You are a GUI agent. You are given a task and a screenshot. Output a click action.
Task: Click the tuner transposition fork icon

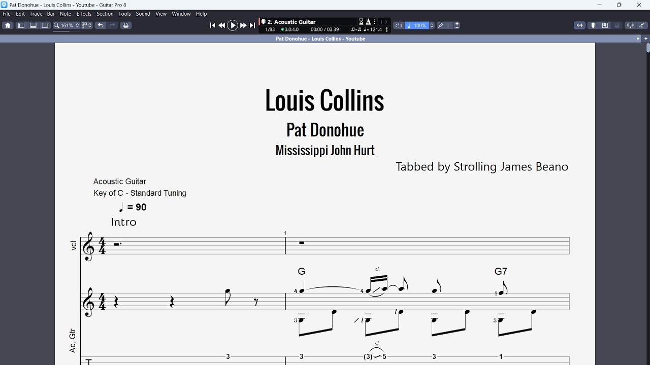coord(441,25)
